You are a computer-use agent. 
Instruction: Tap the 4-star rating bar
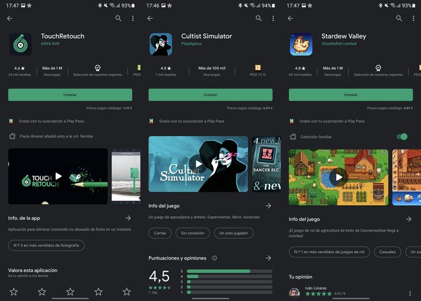pos(229,276)
